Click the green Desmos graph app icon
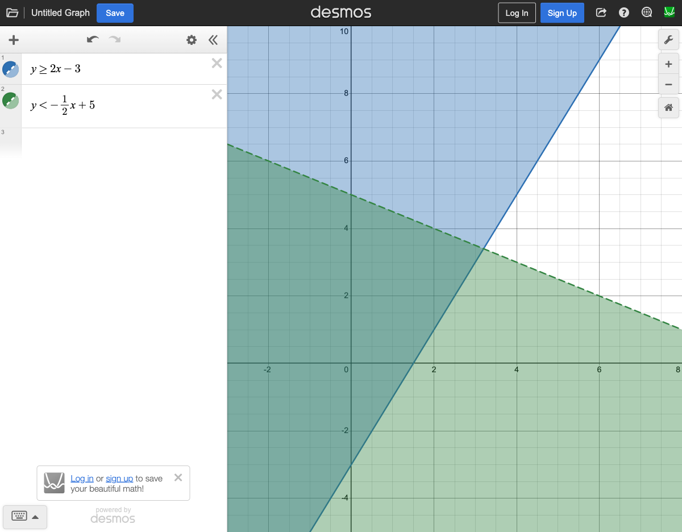This screenshot has height=532, width=682. [x=669, y=13]
